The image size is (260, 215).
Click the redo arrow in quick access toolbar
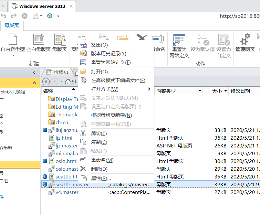tap(14, 16)
